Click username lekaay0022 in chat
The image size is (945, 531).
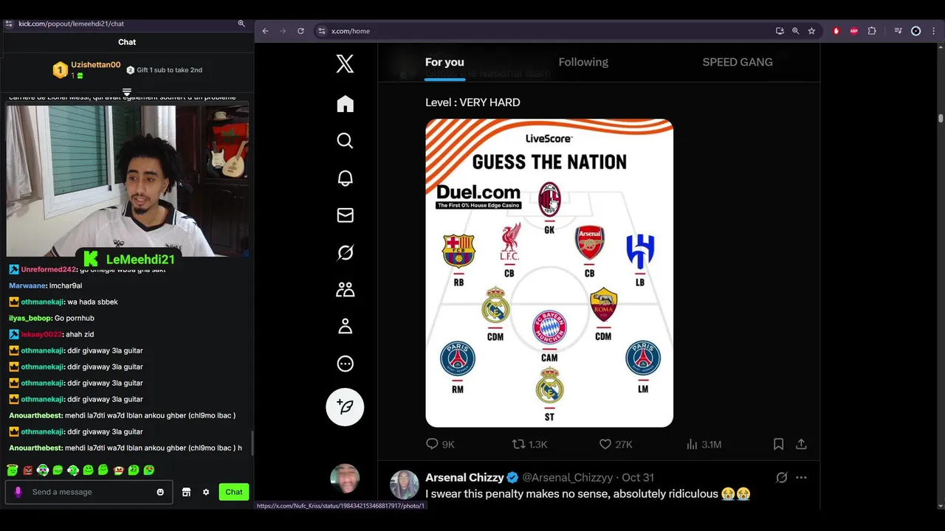click(41, 334)
